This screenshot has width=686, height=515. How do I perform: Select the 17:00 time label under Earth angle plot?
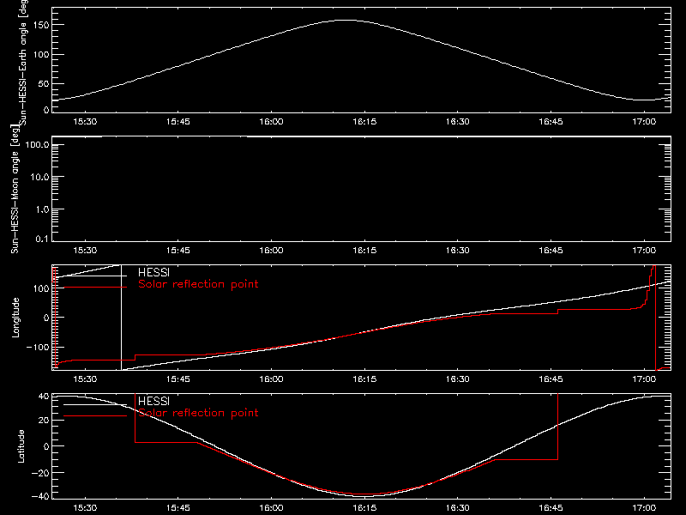644,121
